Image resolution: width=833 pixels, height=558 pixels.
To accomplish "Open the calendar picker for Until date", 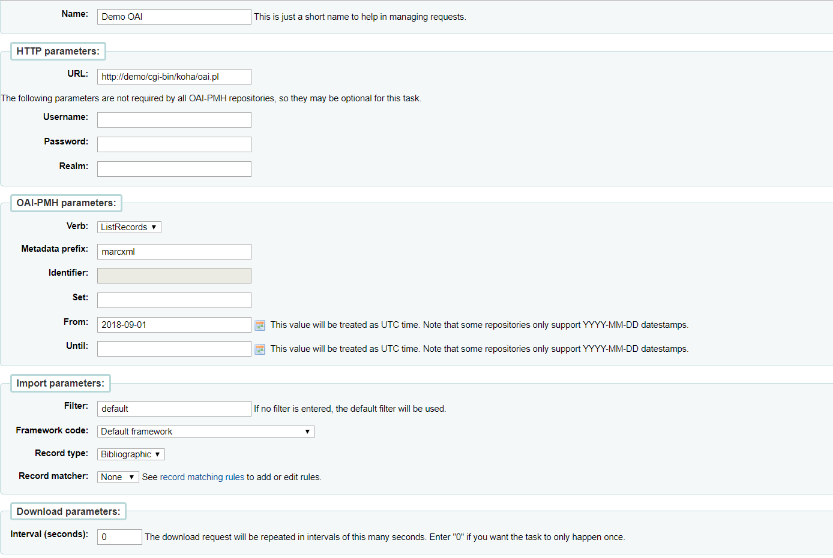I will 260,349.
